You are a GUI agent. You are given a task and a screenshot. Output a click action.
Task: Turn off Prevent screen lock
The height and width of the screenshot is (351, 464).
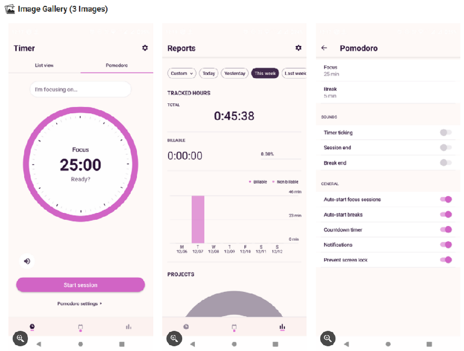(445, 259)
